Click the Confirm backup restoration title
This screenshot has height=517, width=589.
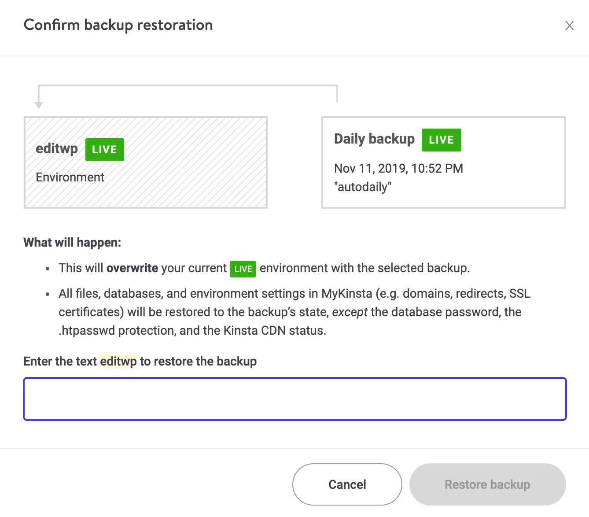pyautogui.click(x=118, y=25)
